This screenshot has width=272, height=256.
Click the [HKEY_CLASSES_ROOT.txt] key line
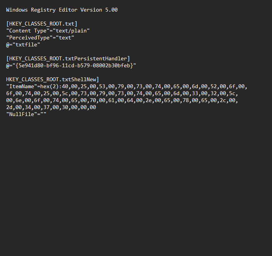42,24
